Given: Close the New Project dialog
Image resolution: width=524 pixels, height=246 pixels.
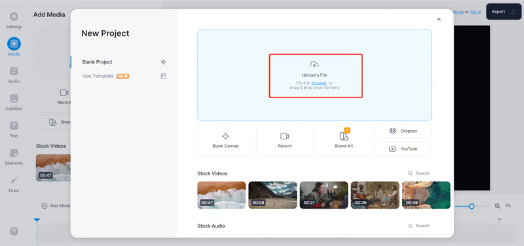Looking at the screenshot, I should coord(439,20).
